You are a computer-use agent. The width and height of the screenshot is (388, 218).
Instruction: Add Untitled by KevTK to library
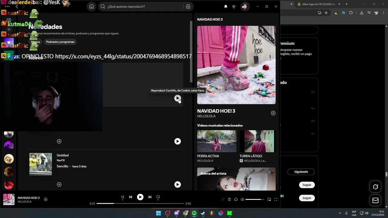[59, 184]
